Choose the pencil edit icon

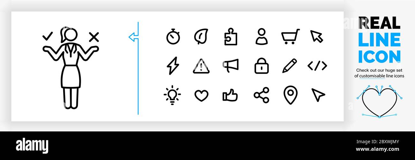[x=290, y=66]
